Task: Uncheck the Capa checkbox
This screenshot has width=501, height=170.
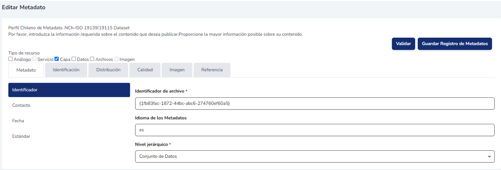Action: tap(57, 59)
